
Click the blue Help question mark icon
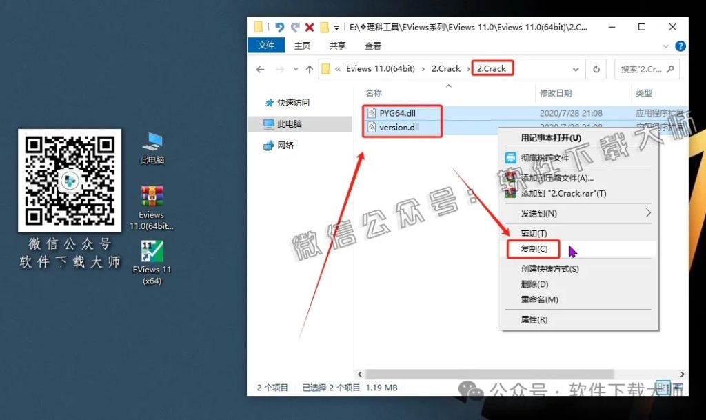680,46
